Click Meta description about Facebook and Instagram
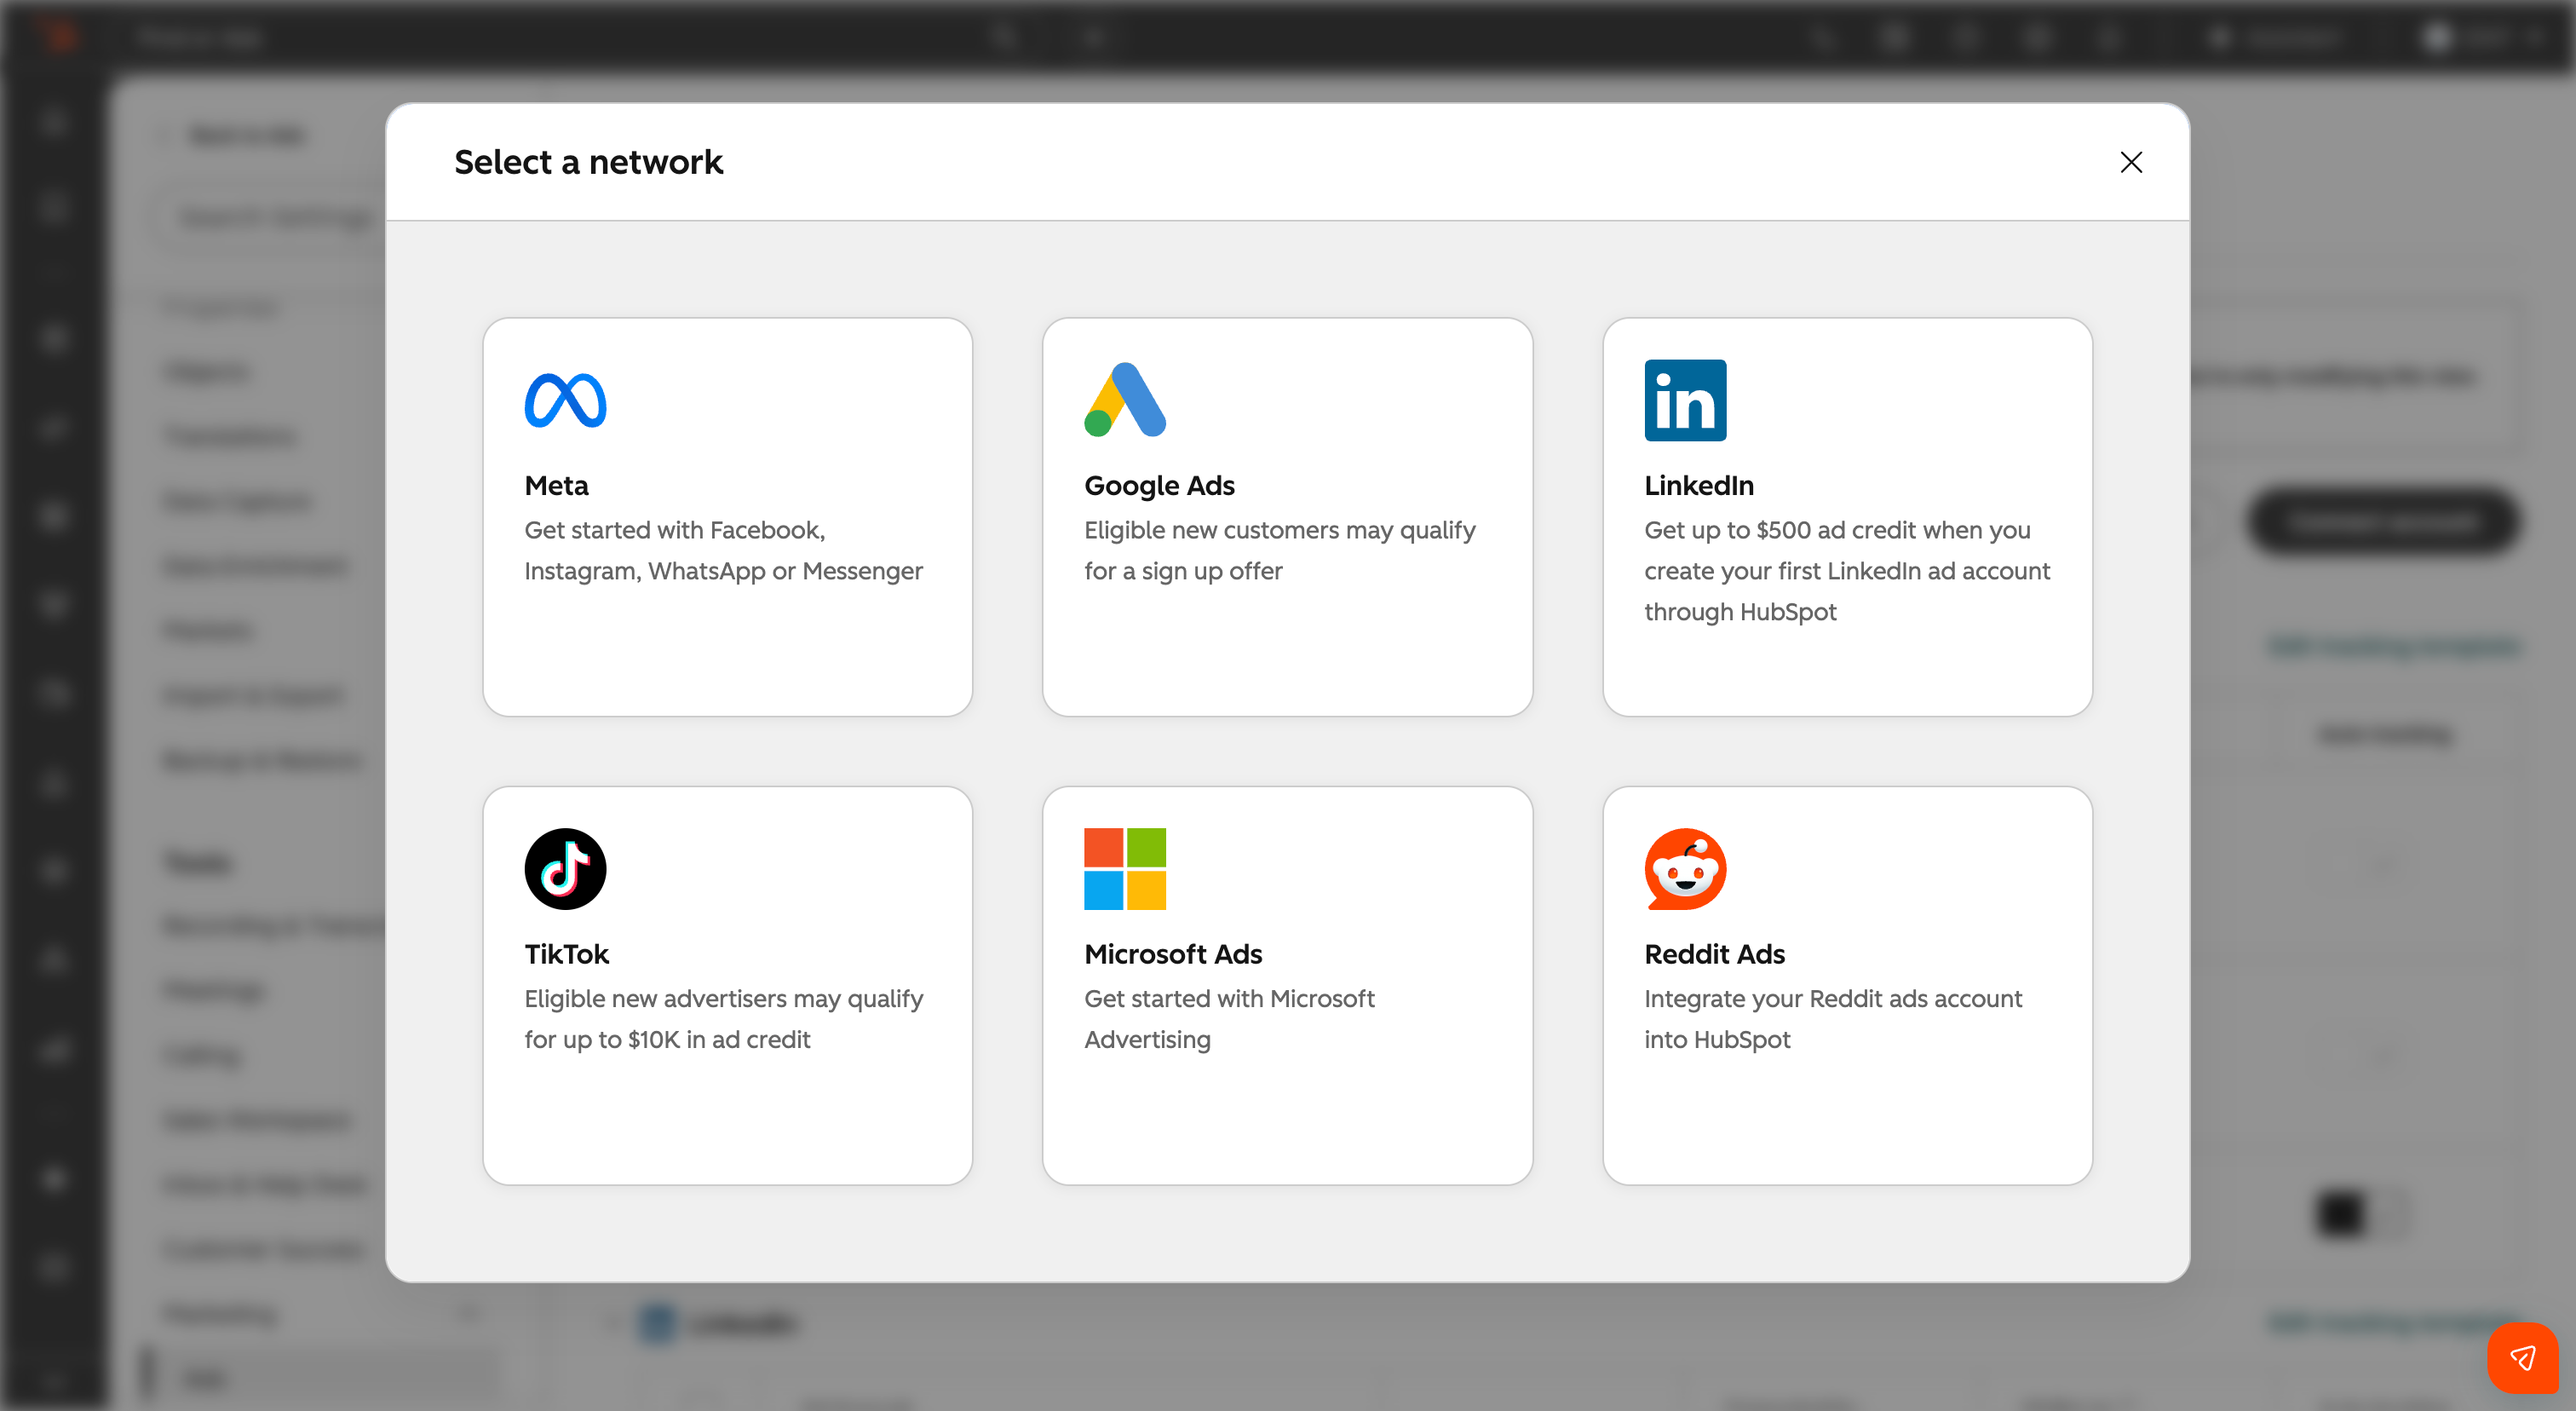 coord(723,550)
